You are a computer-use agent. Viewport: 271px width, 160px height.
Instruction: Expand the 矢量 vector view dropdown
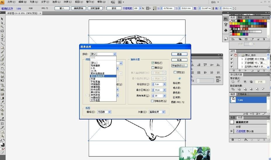163,112
